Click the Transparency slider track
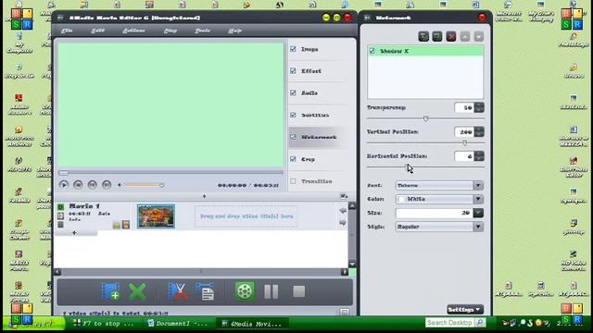Image resolution: width=593 pixels, height=333 pixels. [425, 118]
